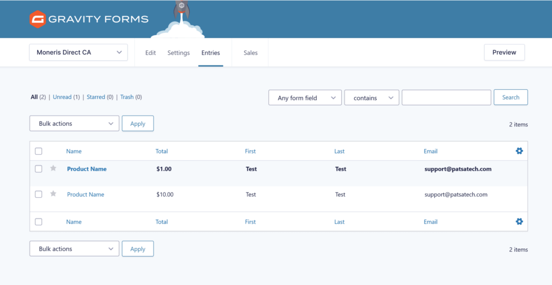
Task: Open the Moneris Direct CA form switcher
Action: pos(79,52)
